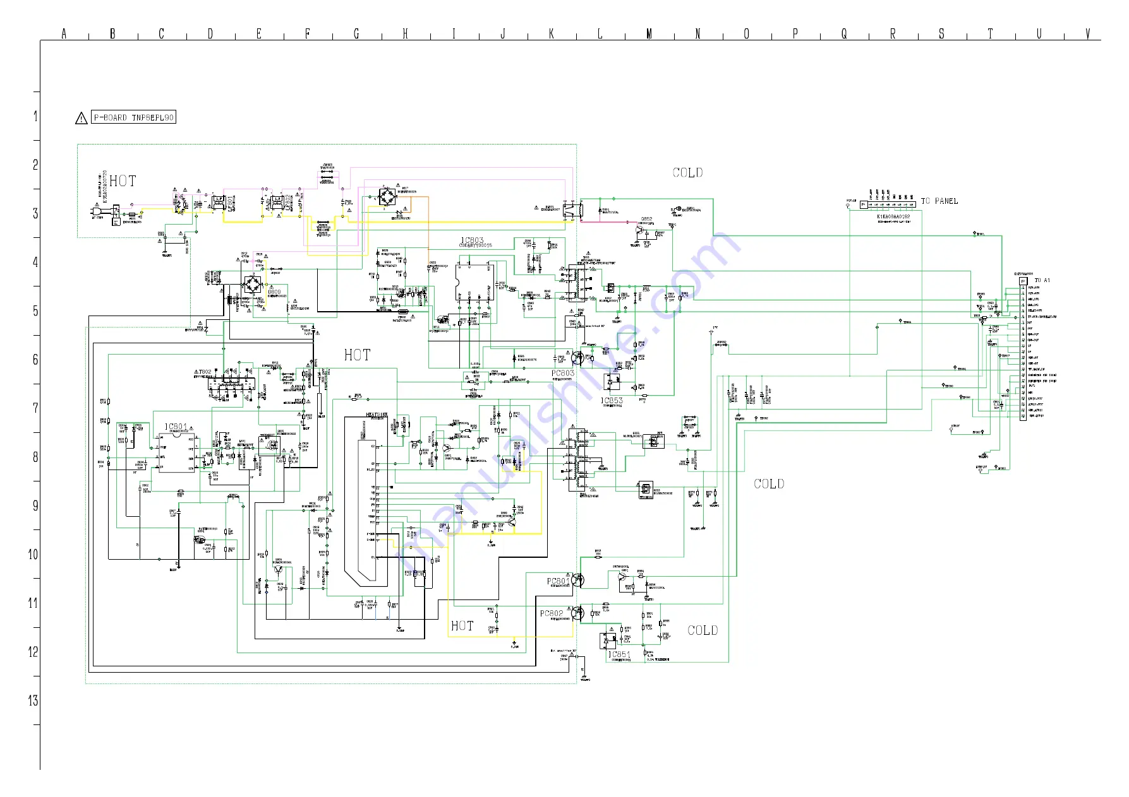Click the HOT label beside the AC plug
Screen dimensions: 1129x797
click(123, 181)
